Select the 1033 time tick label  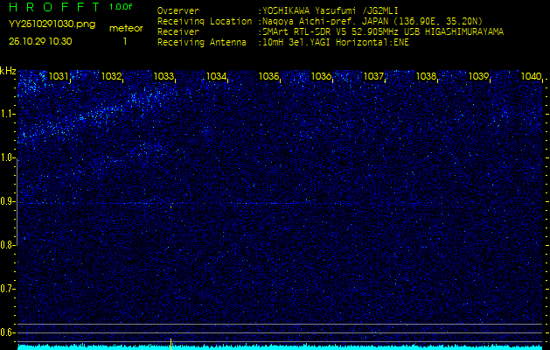tap(164, 77)
